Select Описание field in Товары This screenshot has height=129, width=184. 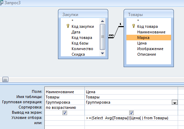click(x=147, y=54)
